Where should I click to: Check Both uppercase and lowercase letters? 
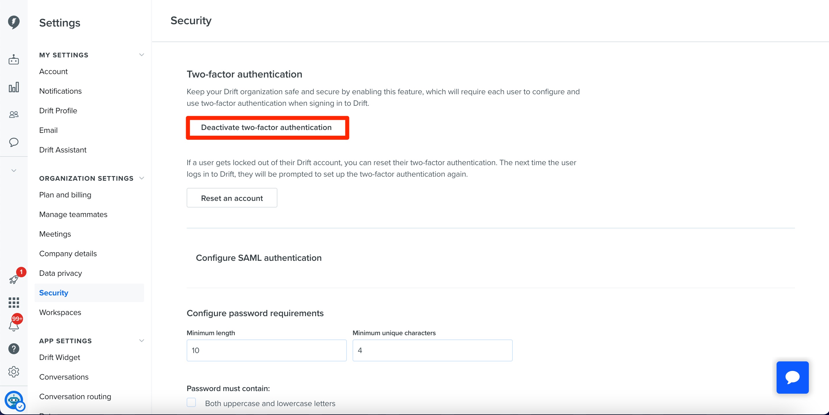[x=191, y=402]
